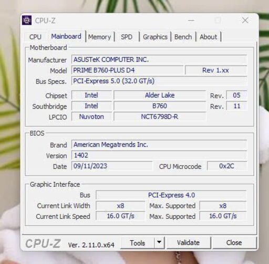Click BIOS version 1402 field
Viewport: 269px width, 264px height.
click(159, 155)
